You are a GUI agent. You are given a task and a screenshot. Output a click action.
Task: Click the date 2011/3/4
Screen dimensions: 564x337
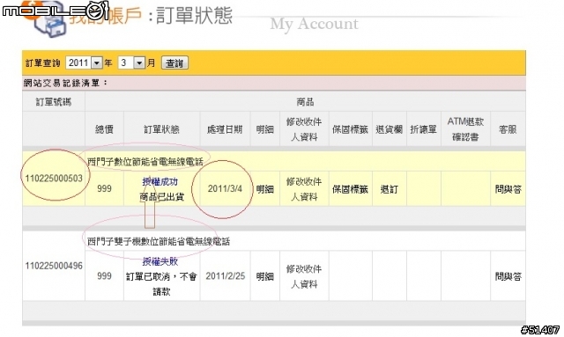click(225, 188)
